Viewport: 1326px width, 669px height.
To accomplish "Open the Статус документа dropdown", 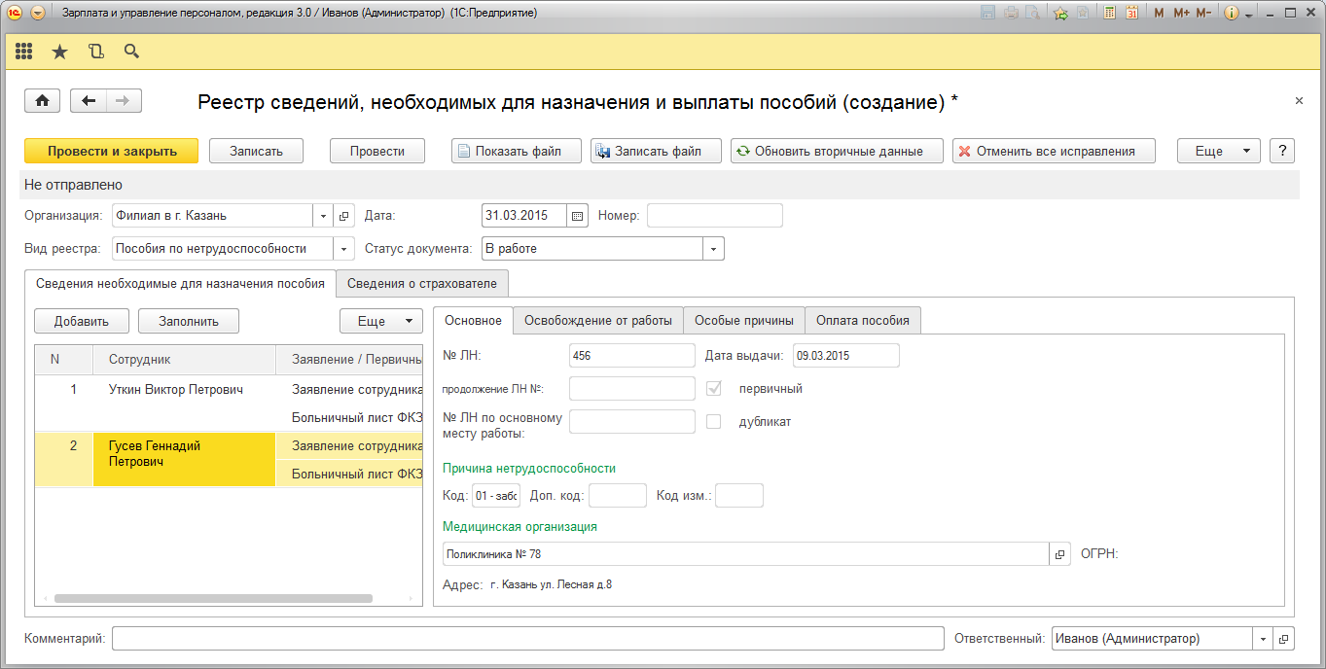I will click(714, 249).
